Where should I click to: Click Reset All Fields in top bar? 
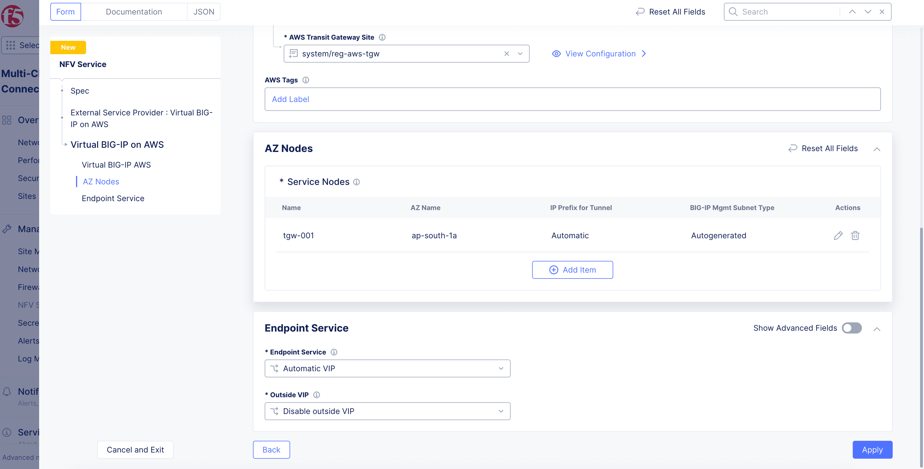(x=670, y=12)
